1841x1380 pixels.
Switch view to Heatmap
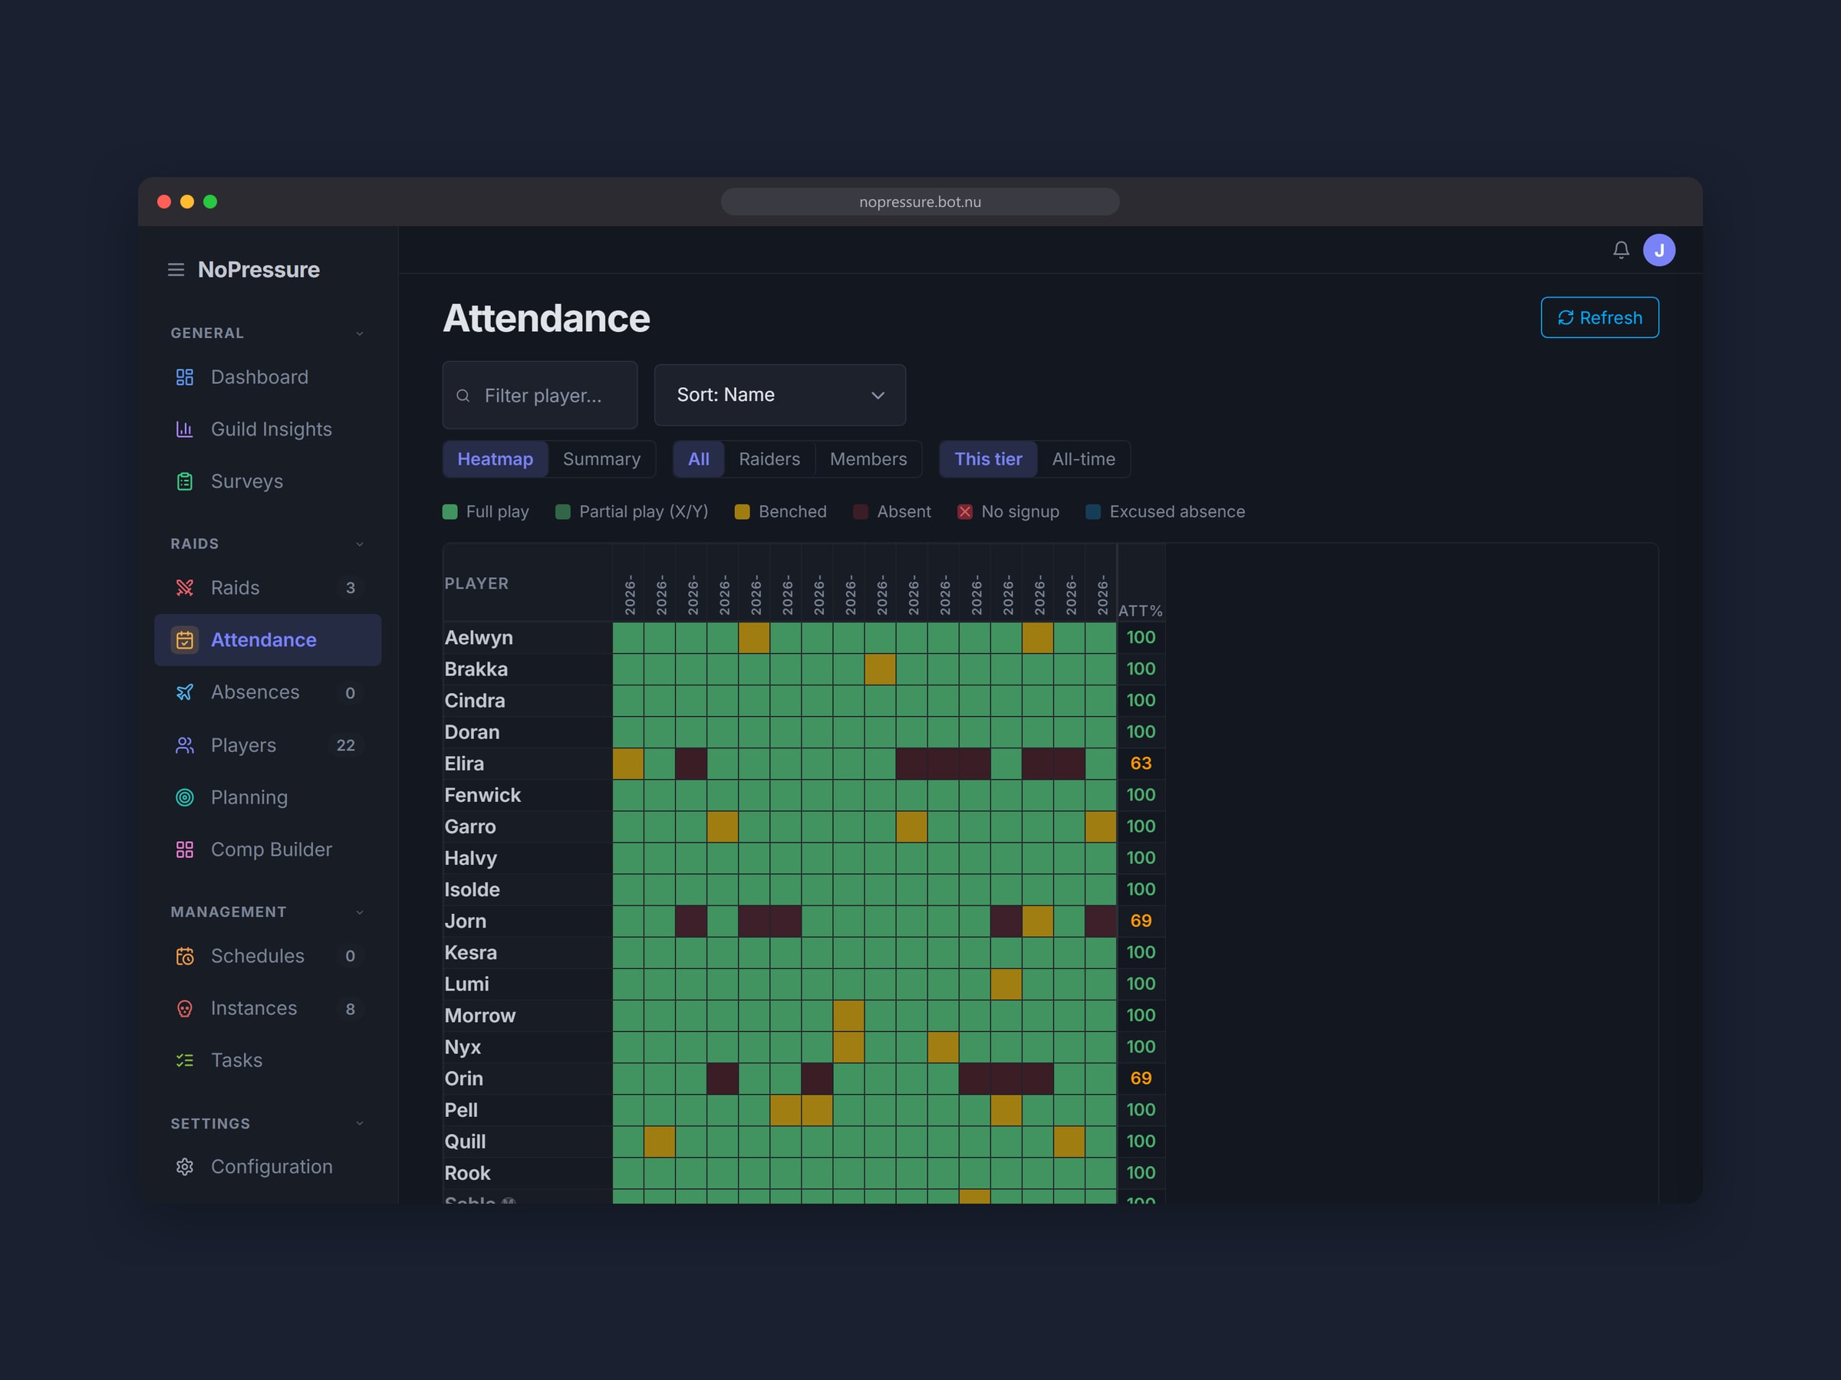pos(496,459)
